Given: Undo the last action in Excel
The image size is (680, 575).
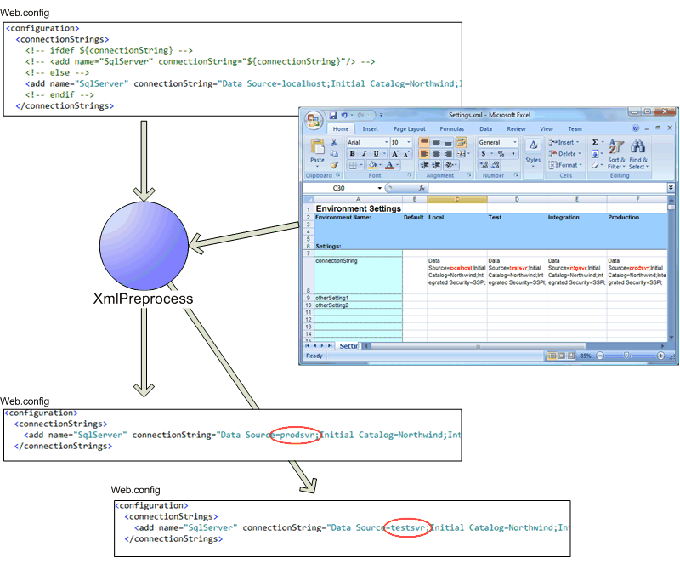Looking at the screenshot, I should click(344, 116).
